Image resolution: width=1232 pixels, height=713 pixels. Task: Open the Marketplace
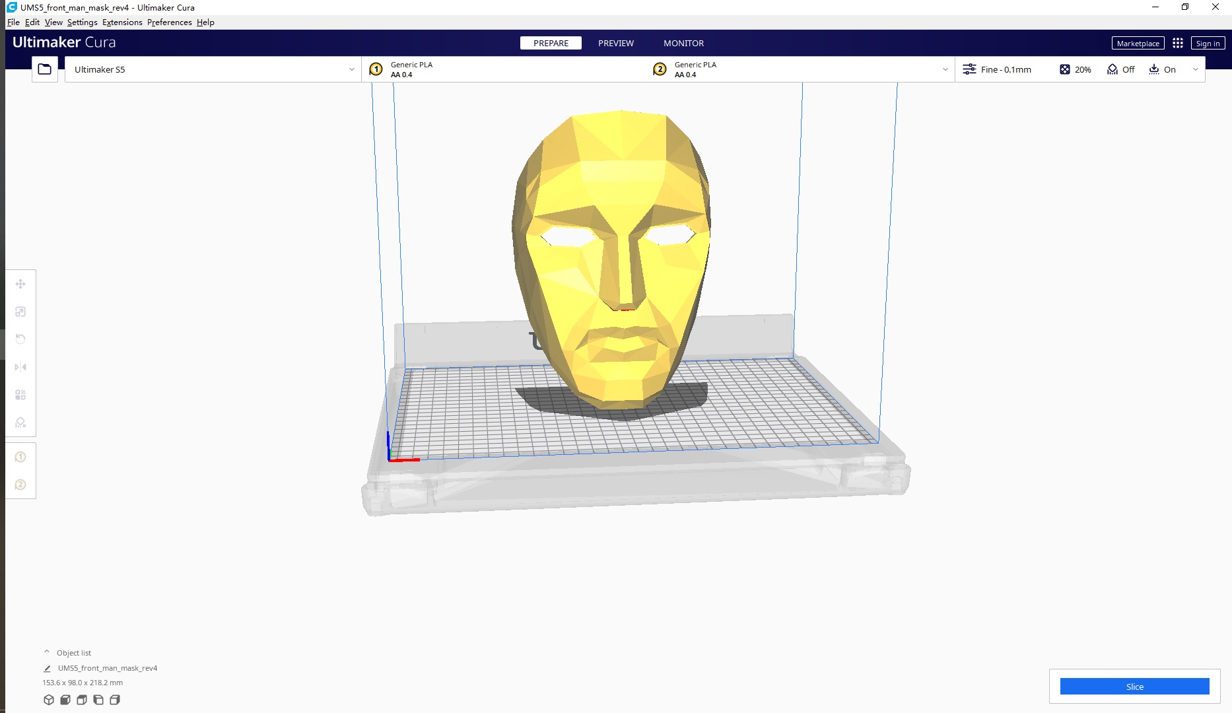coord(1138,43)
